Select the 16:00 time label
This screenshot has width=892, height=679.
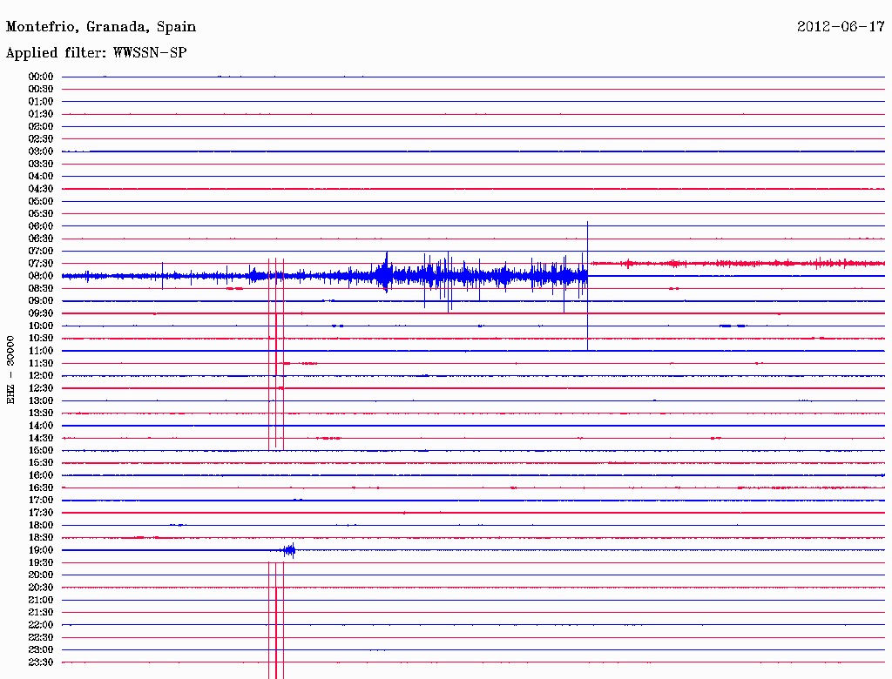41,475
